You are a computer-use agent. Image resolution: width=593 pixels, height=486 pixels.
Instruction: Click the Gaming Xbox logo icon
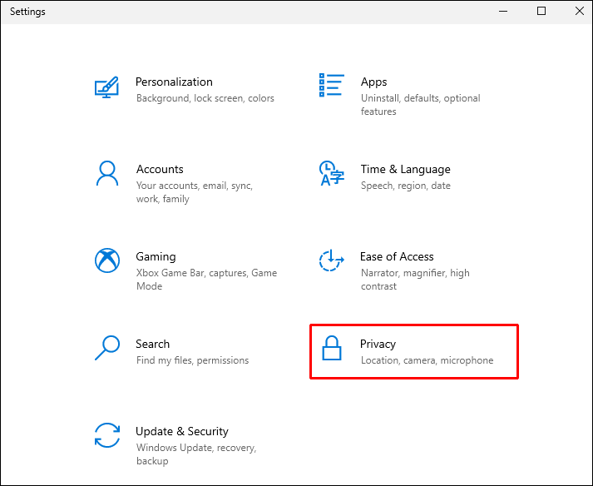click(106, 261)
